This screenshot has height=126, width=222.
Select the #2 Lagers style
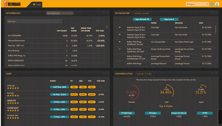pyautogui.click(x=153, y=113)
